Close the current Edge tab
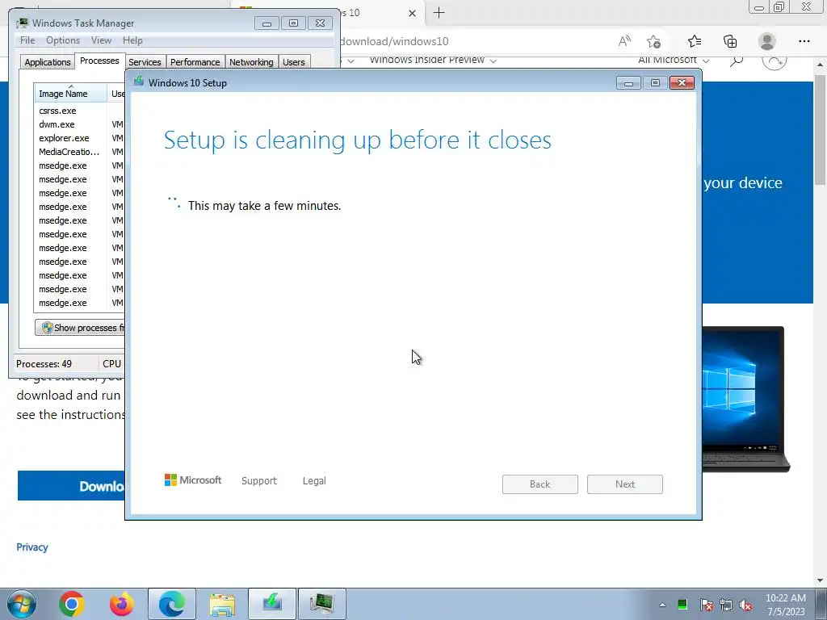 coord(413,13)
